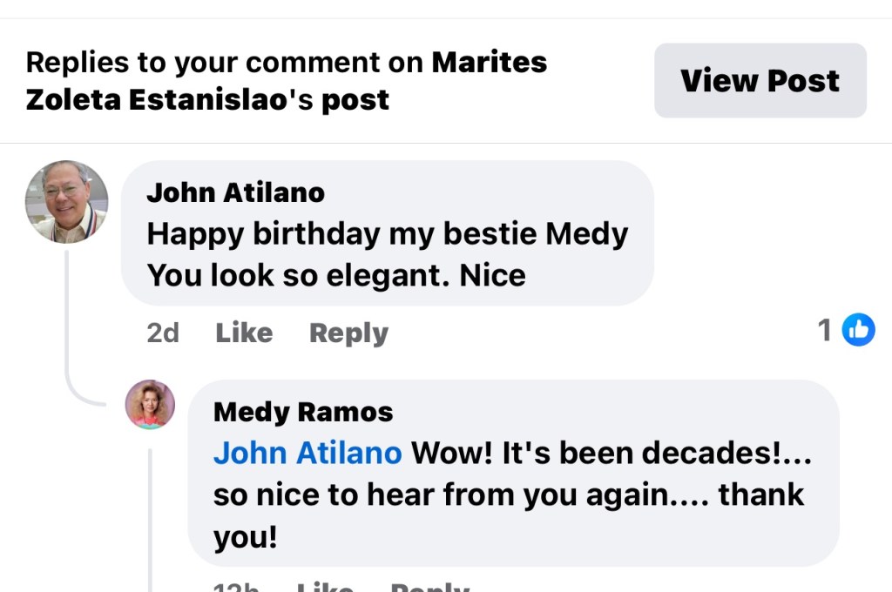Open the Medy Ramos author name
The width and height of the screenshot is (892, 592).
[x=303, y=412]
